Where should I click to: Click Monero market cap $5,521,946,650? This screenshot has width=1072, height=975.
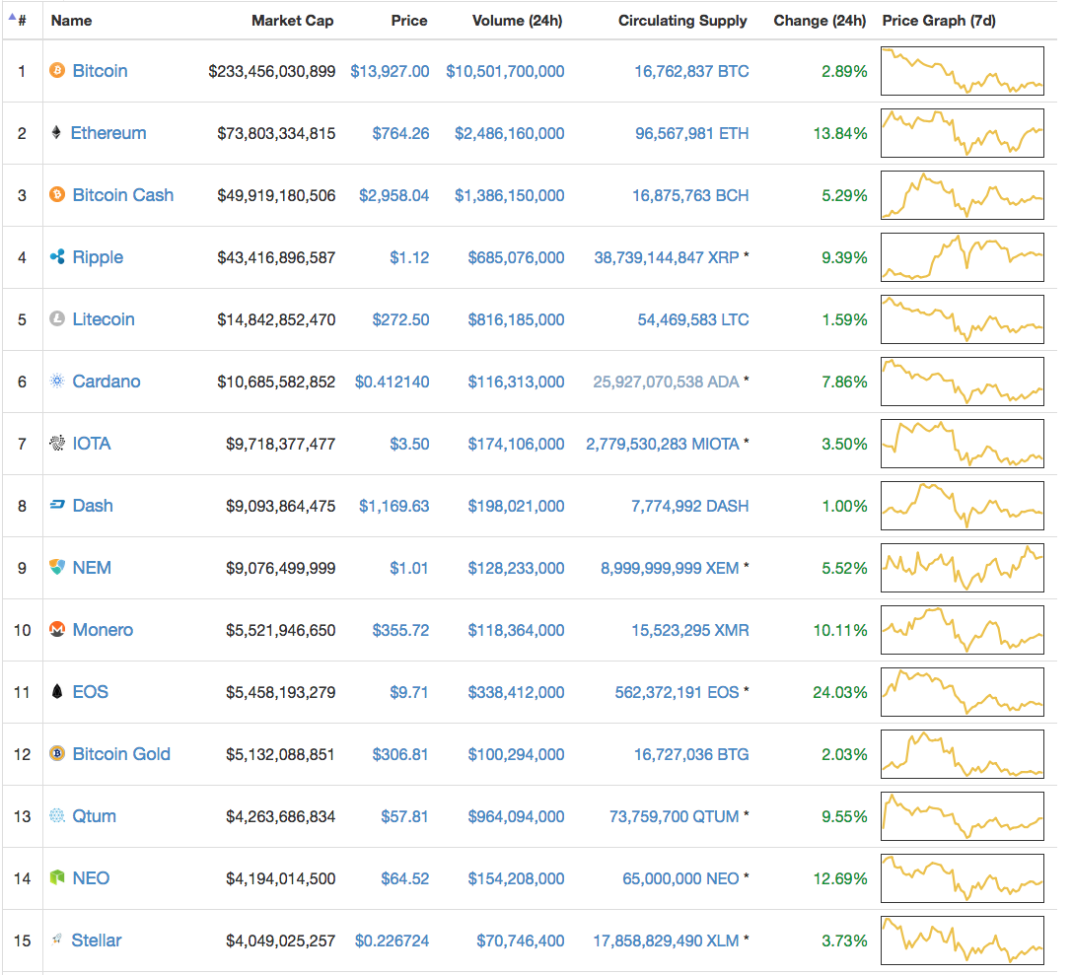tap(281, 630)
